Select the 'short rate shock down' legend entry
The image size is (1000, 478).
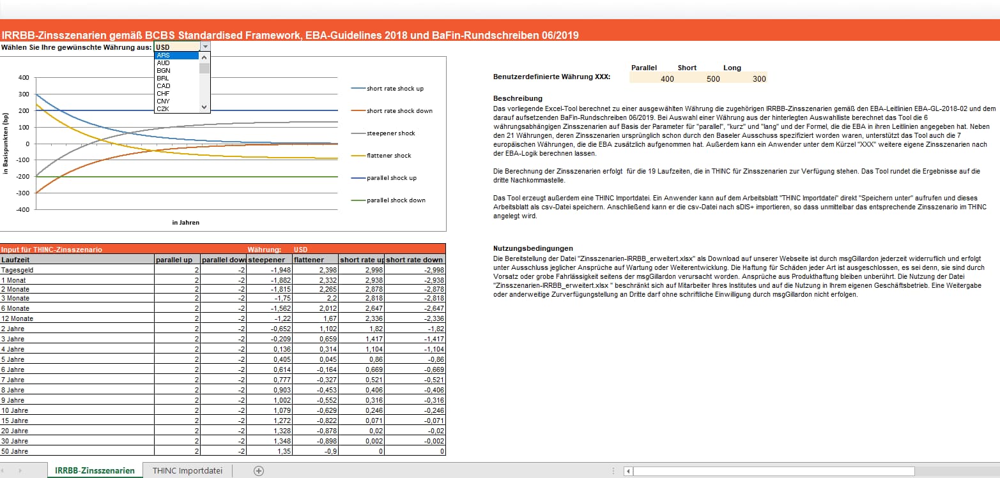pyautogui.click(x=392, y=110)
